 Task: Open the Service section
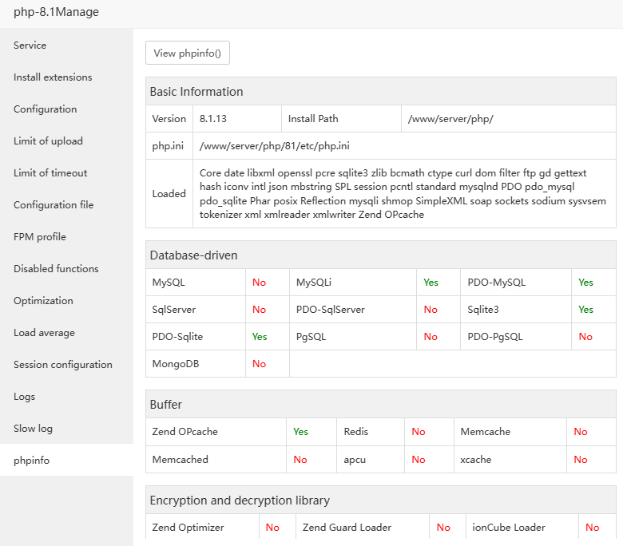tap(30, 45)
